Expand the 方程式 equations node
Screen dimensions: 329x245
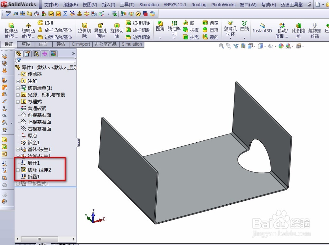click(18, 102)
